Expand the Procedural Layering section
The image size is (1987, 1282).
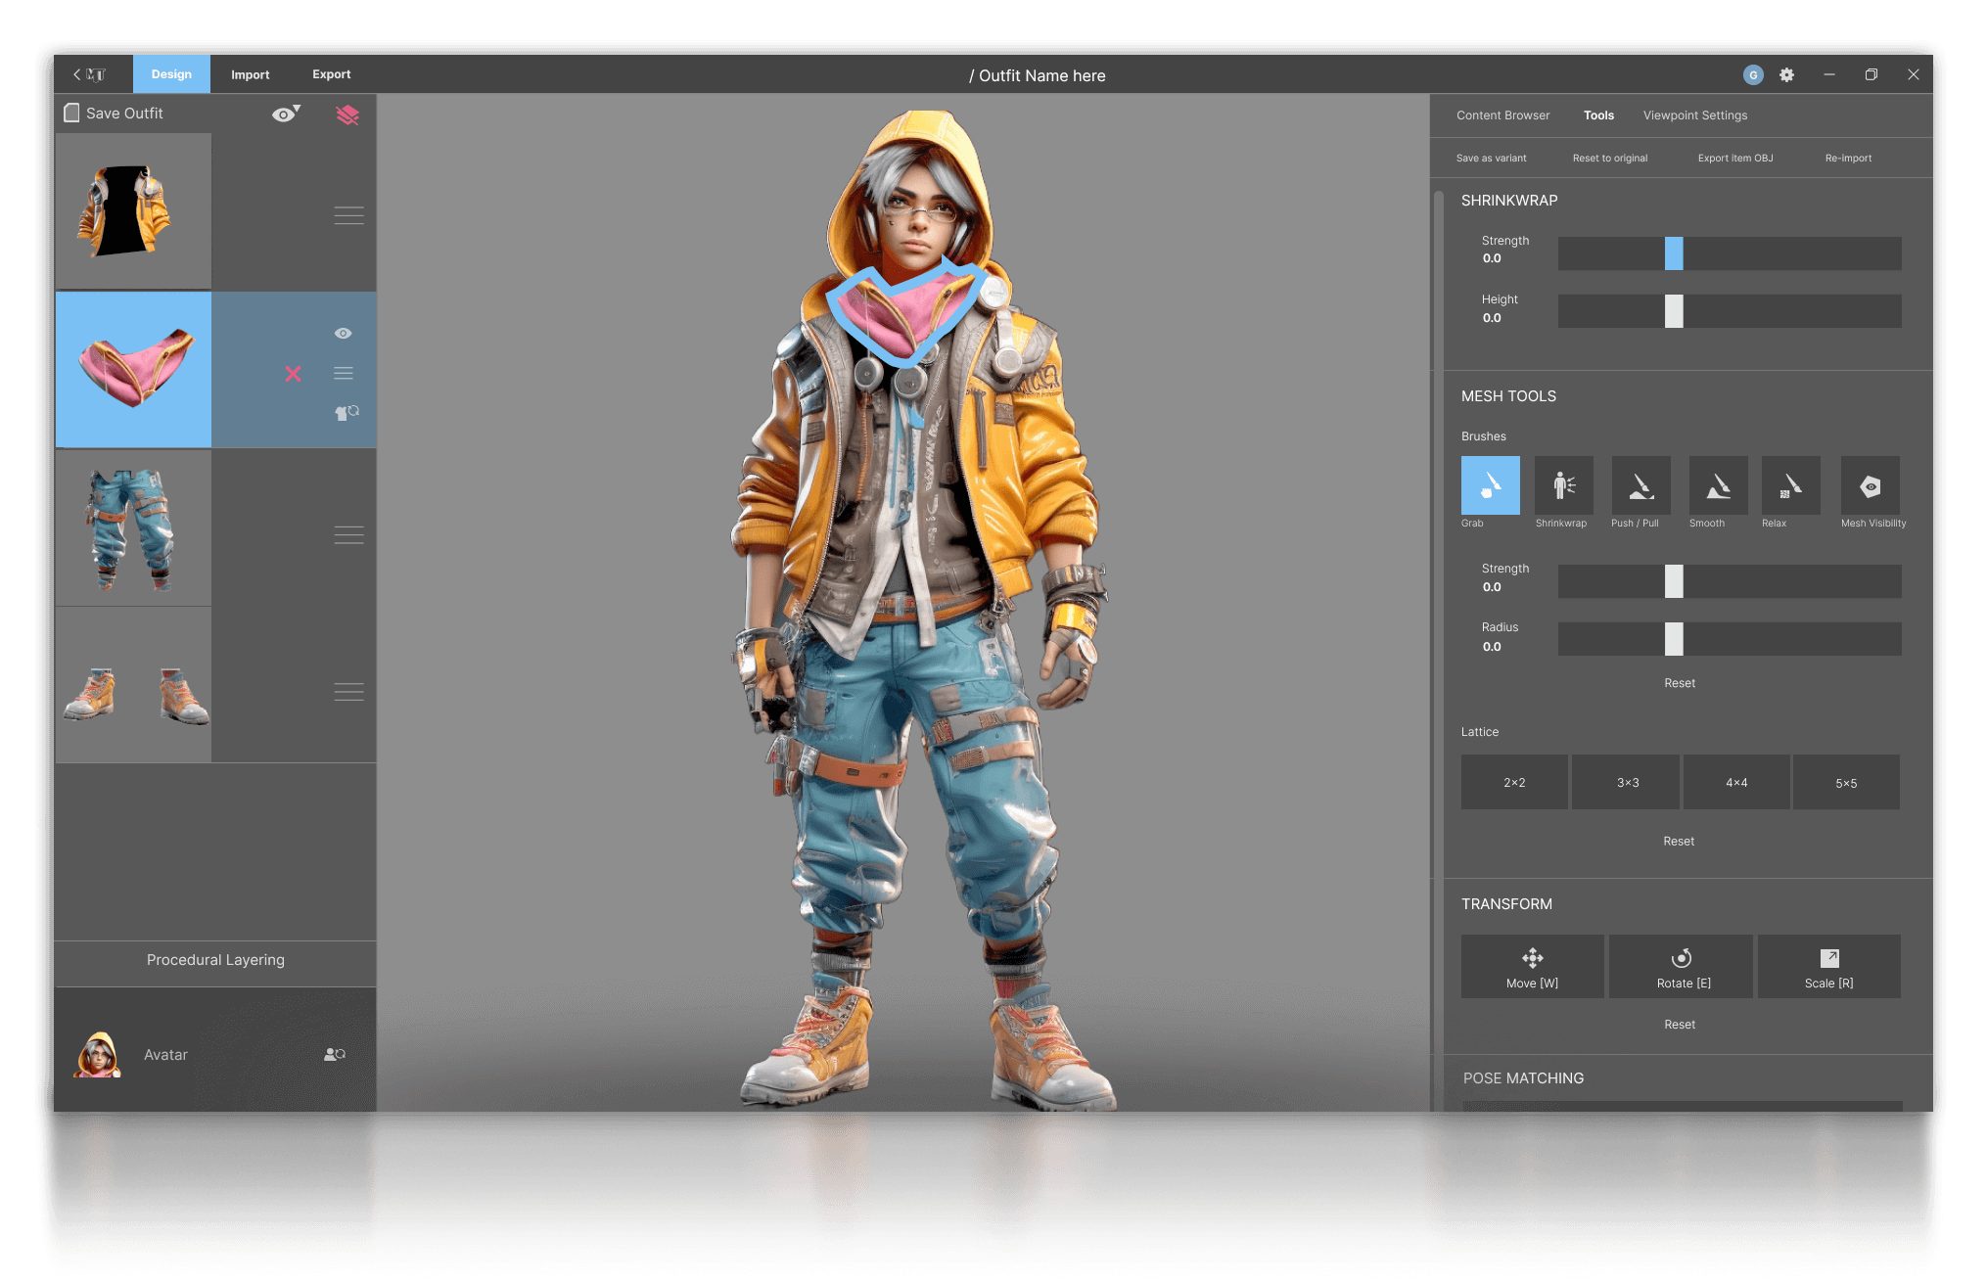pyautogui.click(x=214, y=960)
